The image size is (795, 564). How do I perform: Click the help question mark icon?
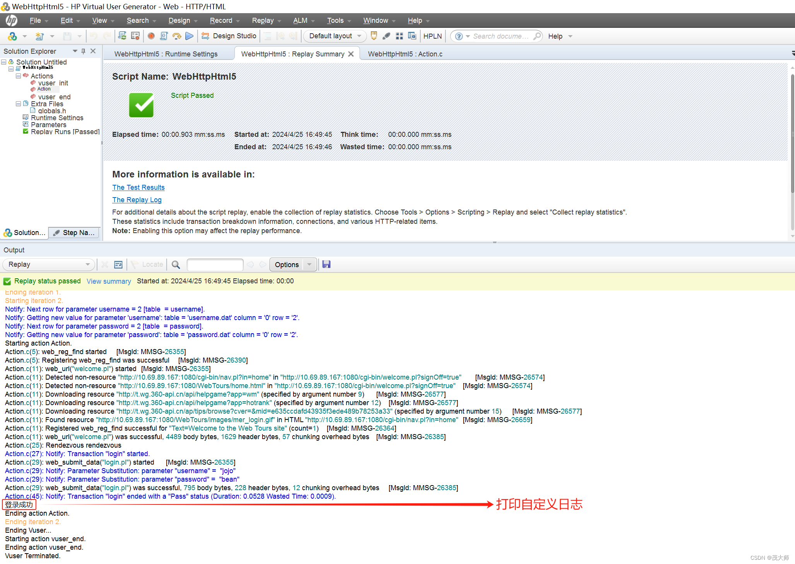coord(459,36)
